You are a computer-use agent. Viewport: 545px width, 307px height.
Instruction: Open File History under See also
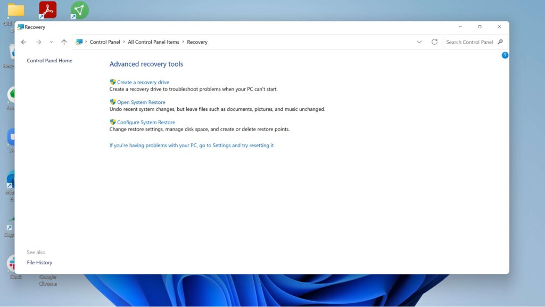(39, 262)
